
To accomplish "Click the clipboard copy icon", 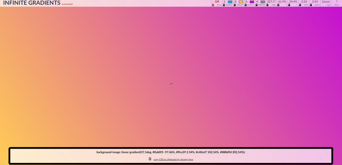I will 150,159.
